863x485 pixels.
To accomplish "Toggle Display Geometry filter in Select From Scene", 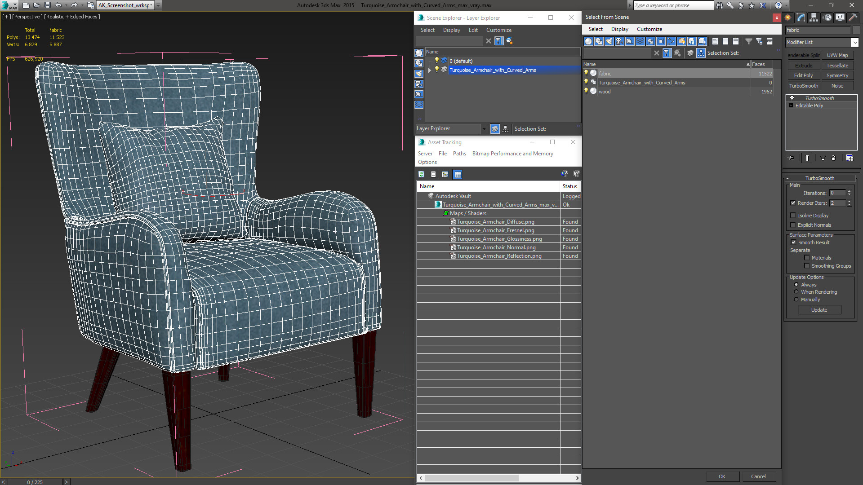I will point(588,41).
